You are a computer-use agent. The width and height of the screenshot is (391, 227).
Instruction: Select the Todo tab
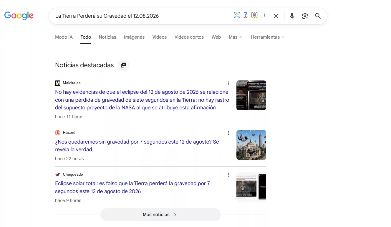tap(86, 37)
